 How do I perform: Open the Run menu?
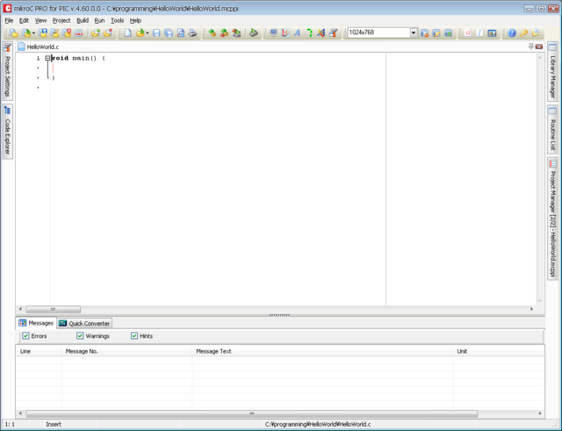[x=99, y=20]
